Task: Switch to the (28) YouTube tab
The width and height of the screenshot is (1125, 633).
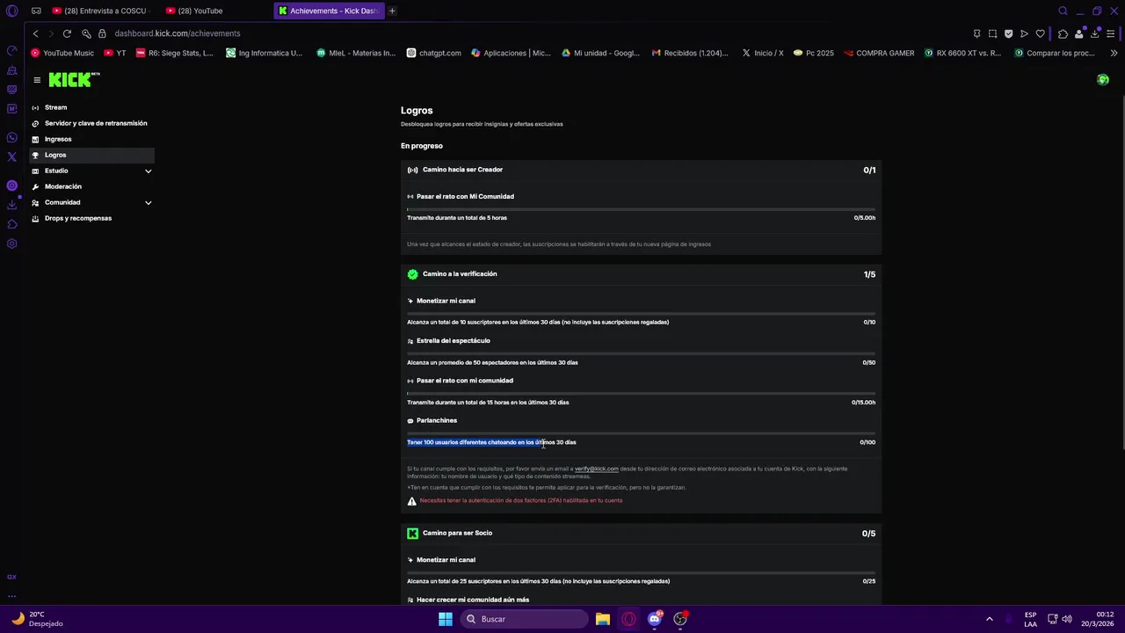Action: [x=194, y=11]
